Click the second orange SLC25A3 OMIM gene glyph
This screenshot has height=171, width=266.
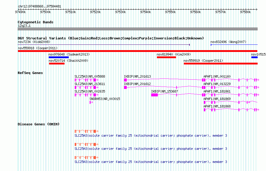pos(86,144)
